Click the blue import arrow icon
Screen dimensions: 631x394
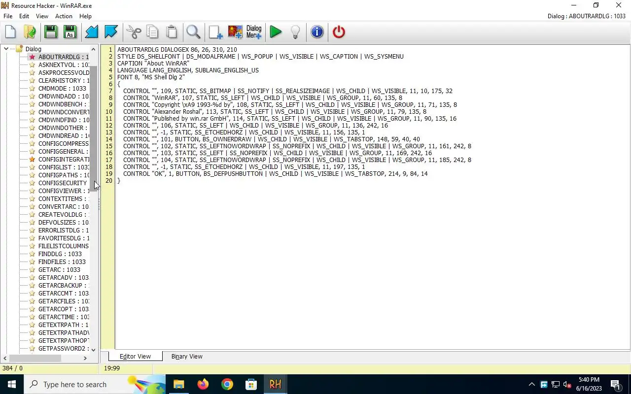[x=92, y=32]
